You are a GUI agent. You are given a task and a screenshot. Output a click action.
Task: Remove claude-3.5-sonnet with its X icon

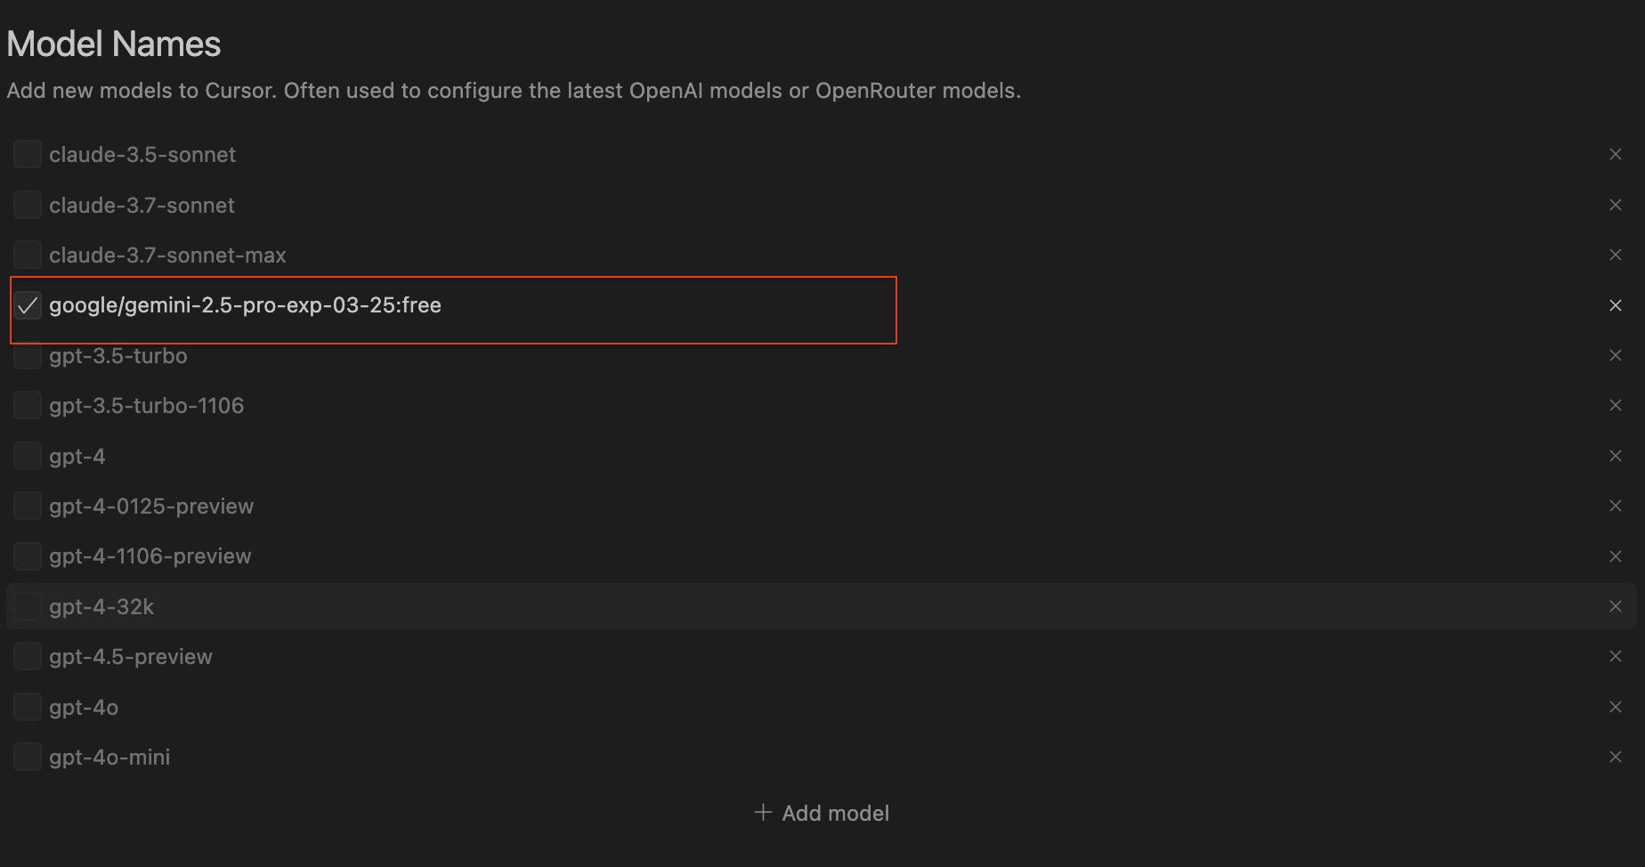point(1616,155)
